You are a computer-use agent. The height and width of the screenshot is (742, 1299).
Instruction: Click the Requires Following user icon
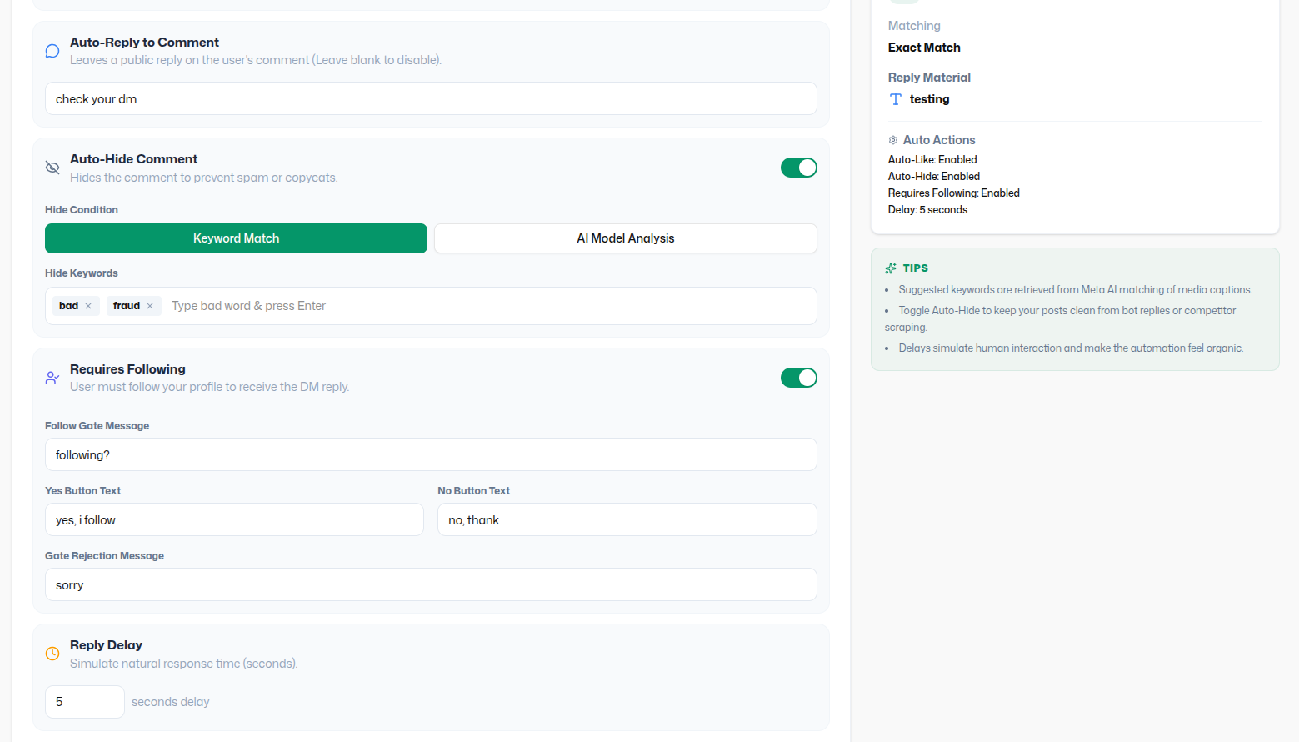click(x=52, y=378)
